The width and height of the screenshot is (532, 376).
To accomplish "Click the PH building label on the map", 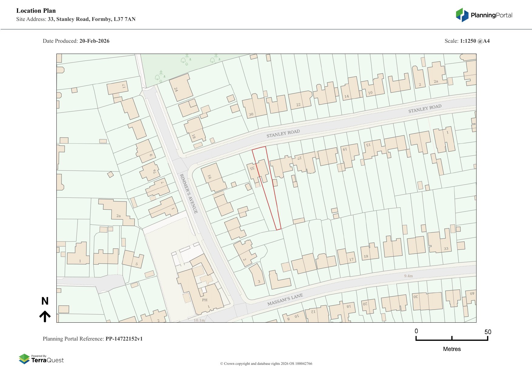I will point(205,300).
